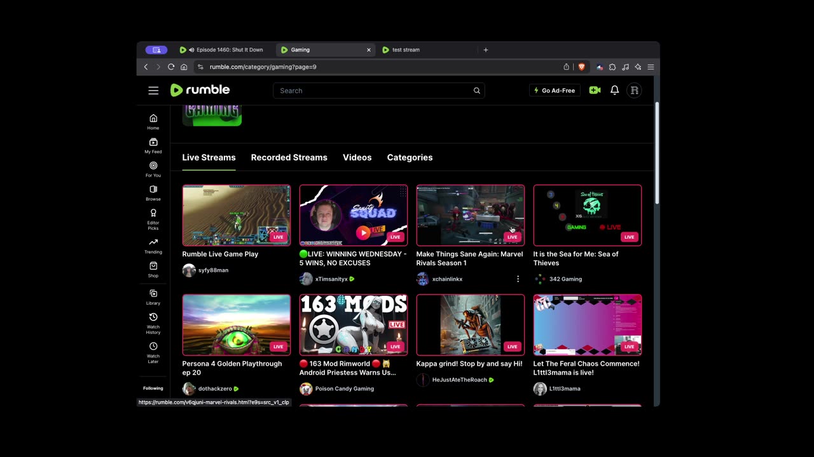Viewport: 814px width, 457px height.
Task: Open Rumble Live Game Play title link
Action: 220,254
